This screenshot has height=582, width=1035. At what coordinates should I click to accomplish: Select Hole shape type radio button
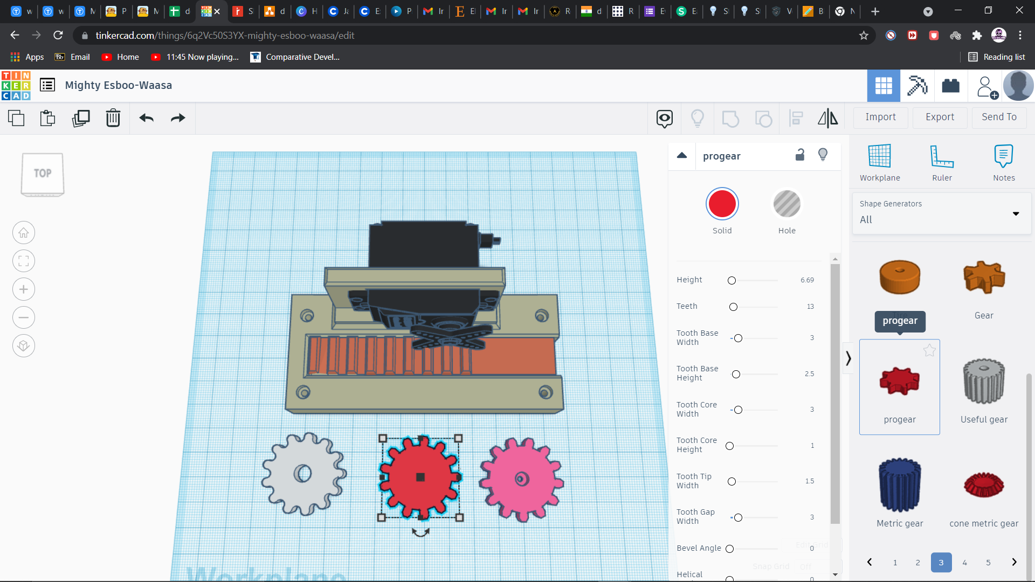click(x=786, y=204)
